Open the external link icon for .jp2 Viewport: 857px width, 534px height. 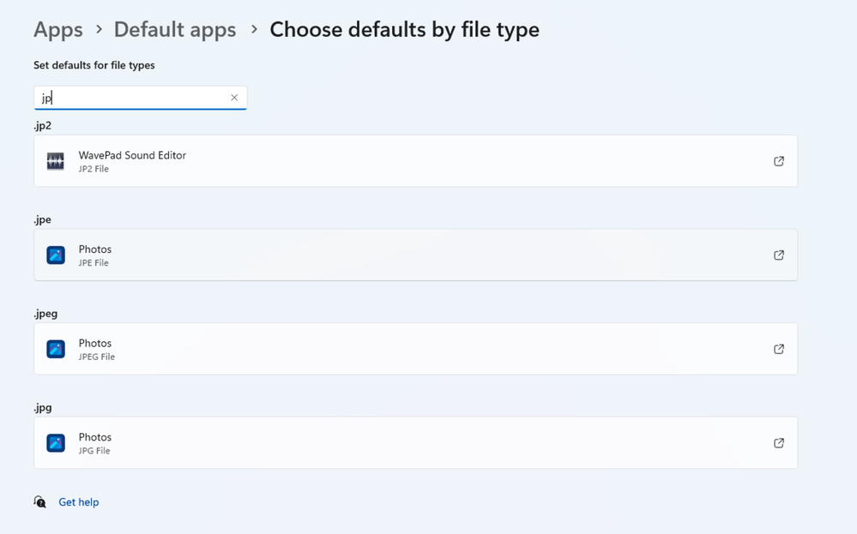click(779, 161)
